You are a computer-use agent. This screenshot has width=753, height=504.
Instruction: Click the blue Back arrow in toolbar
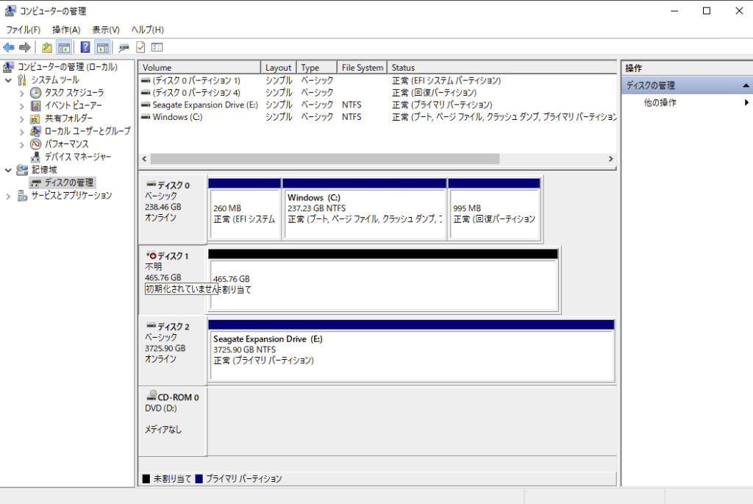9,48
